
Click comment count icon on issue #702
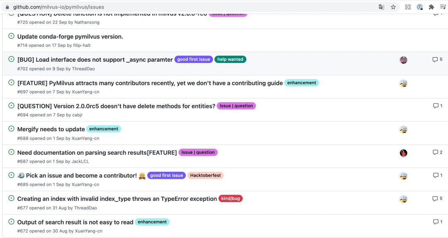(435, 60)
